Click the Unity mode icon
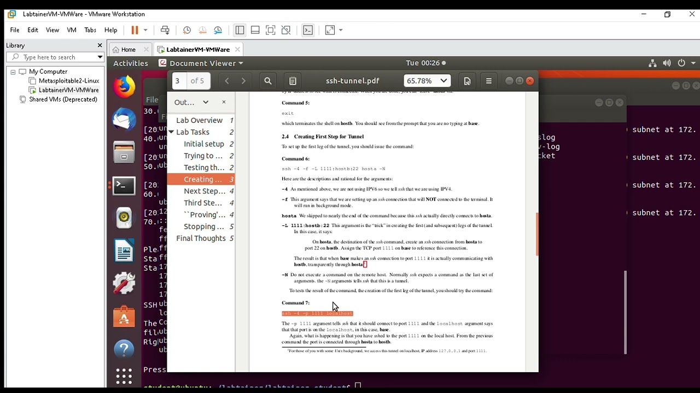 coord(285,30)
